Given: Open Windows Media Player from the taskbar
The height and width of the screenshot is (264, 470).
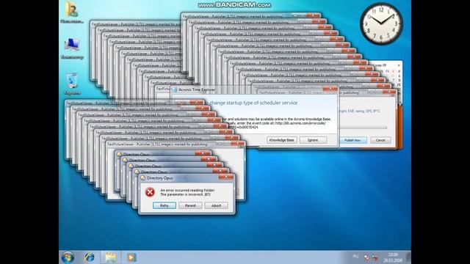Looking at the screenshot, I should [x=131, y=257].
